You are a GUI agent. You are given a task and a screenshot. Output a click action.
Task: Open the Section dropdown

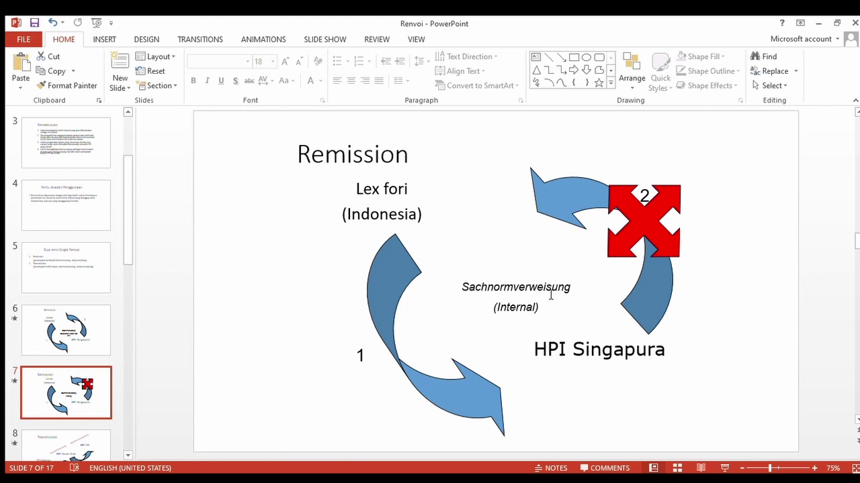tap(157, 85)
